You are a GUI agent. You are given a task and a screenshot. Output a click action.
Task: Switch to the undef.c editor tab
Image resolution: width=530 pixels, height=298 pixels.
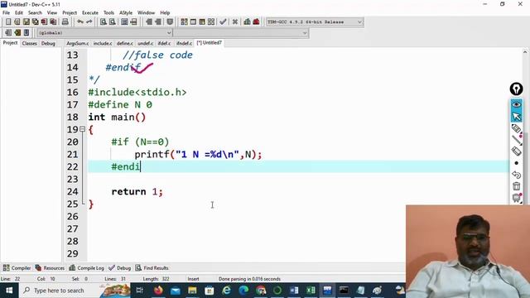(x=146, y=43)
